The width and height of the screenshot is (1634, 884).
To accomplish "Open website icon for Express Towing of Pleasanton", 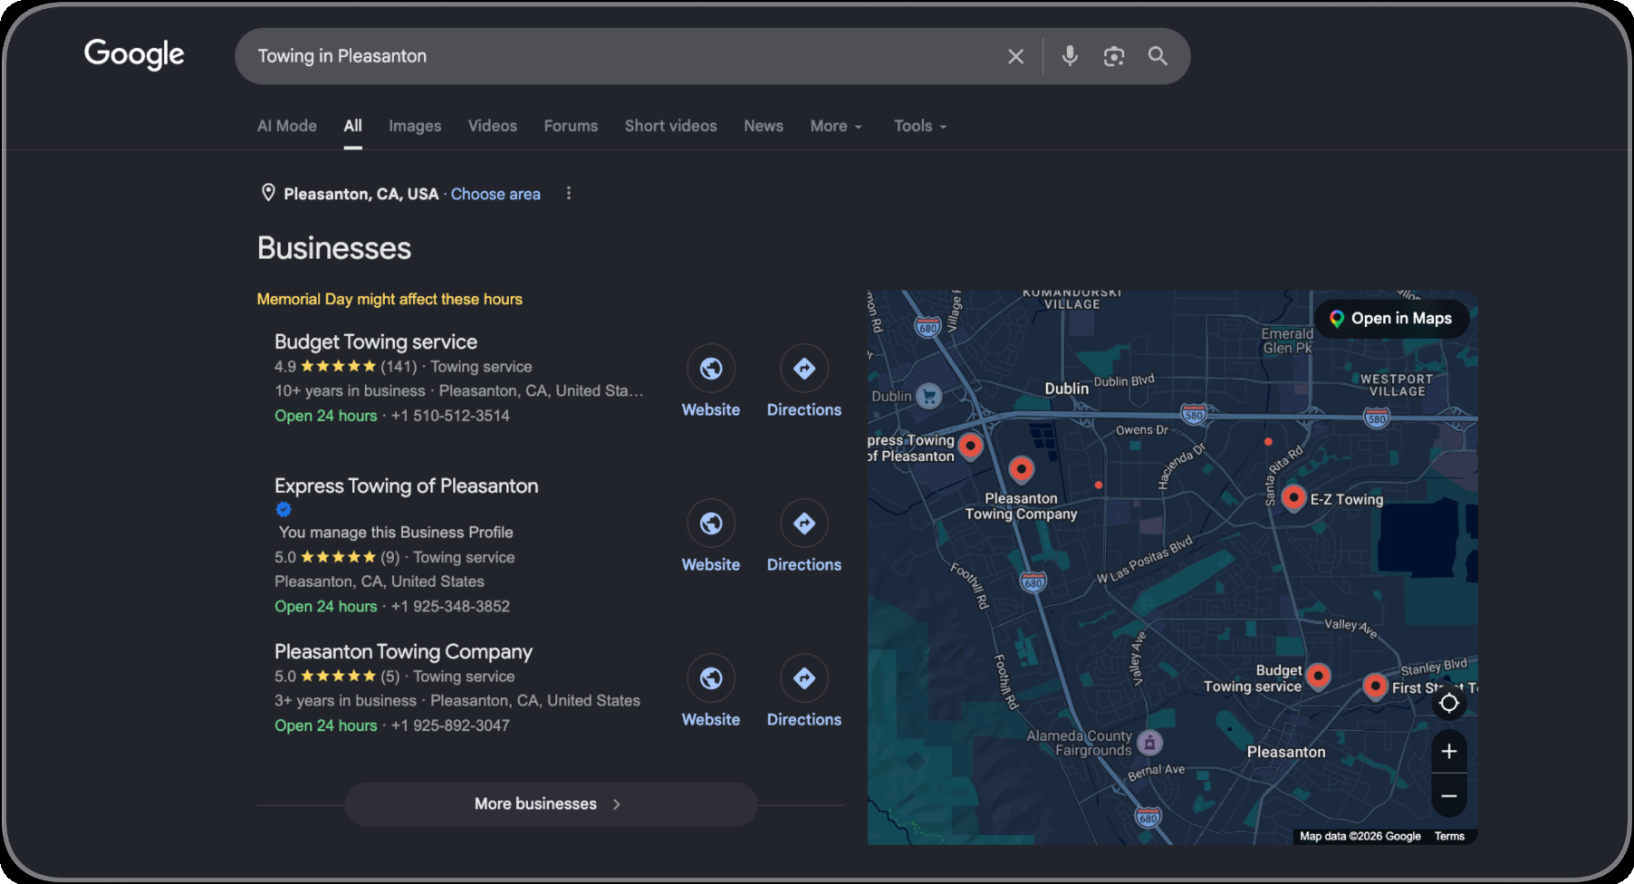I will point(711,524).
